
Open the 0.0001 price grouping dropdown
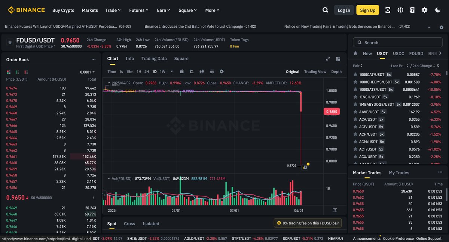click(87, 72)
